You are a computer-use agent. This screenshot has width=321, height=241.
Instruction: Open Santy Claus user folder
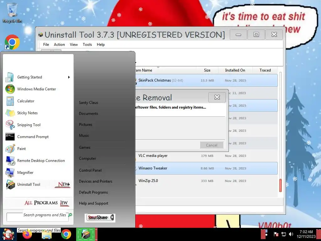click(89, 103)
